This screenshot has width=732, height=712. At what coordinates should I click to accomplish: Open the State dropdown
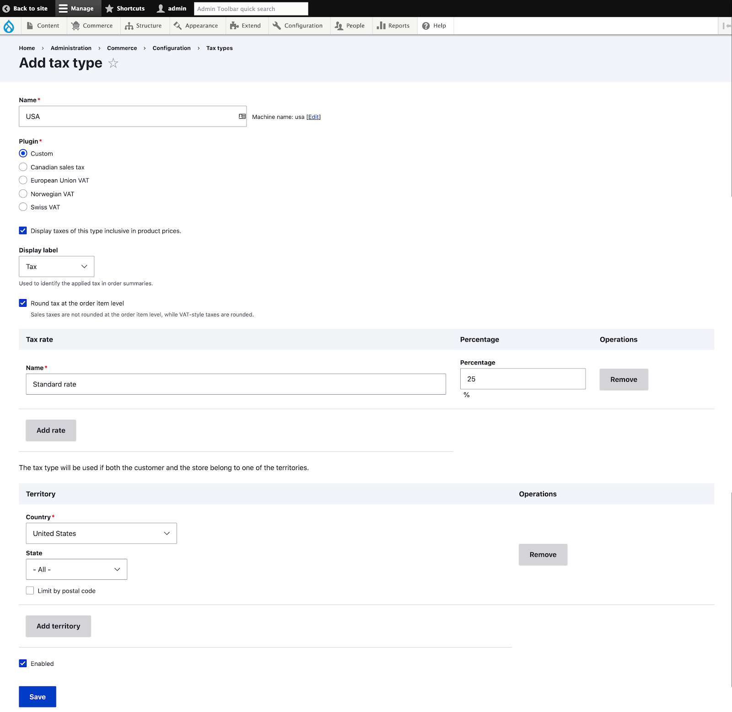[x=76, y=569]
